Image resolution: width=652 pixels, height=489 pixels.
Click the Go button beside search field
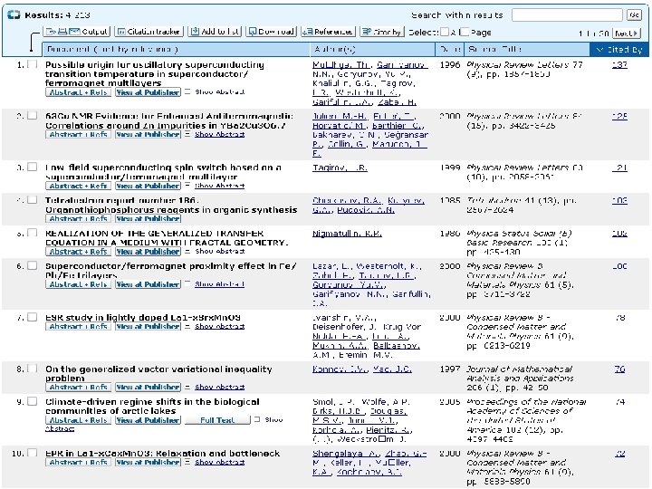tap(634, 15)
